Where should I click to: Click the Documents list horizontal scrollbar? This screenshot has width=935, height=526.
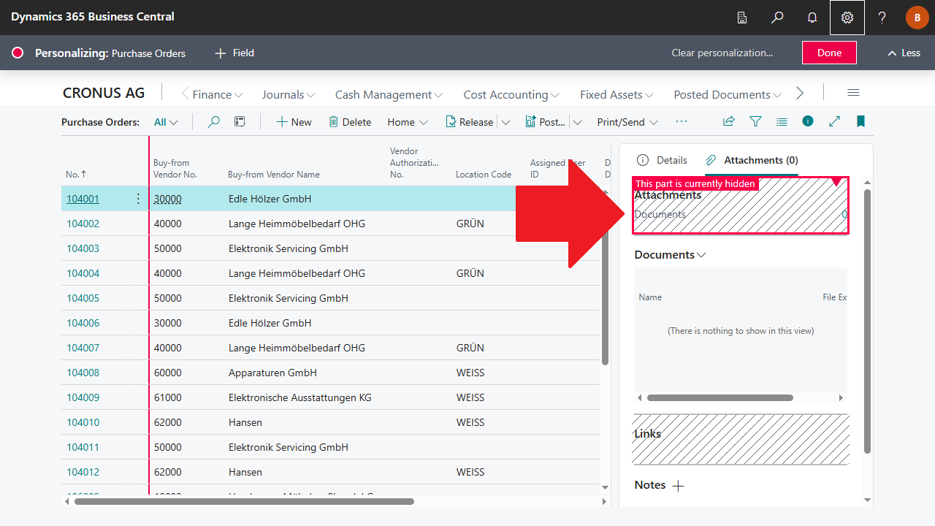coord(720,398)
